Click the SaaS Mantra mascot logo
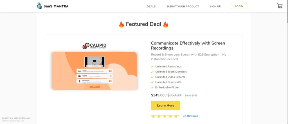 click(x=39, y=6)
